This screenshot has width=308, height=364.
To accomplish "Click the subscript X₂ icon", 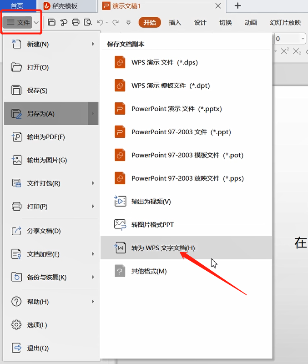I will (x=297, y=51).
